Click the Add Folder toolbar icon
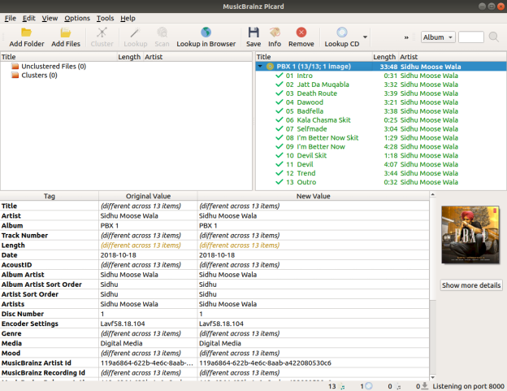 tap(27, 33)
